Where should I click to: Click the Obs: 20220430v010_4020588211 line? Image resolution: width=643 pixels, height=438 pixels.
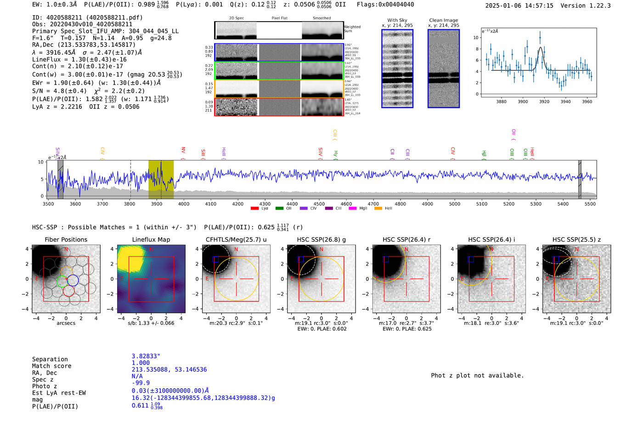pyautogui.click(x=82, y=24)
